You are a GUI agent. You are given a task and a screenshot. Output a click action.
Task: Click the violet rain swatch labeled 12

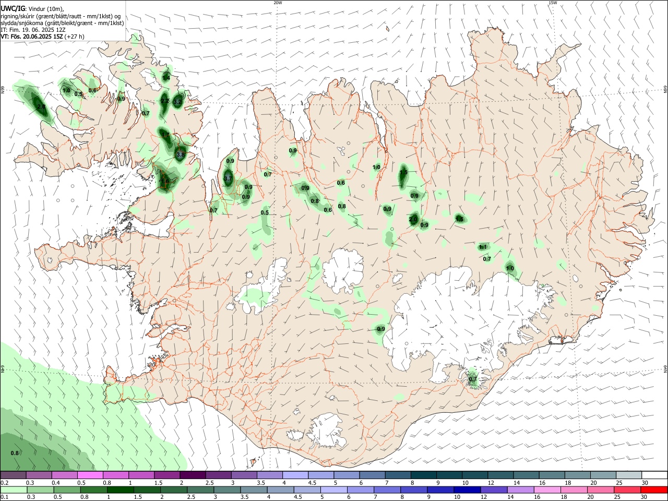pos(493,490)
